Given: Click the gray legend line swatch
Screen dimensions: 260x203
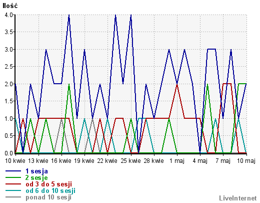Looking at the screenshot, I should (x=13, y=197).
